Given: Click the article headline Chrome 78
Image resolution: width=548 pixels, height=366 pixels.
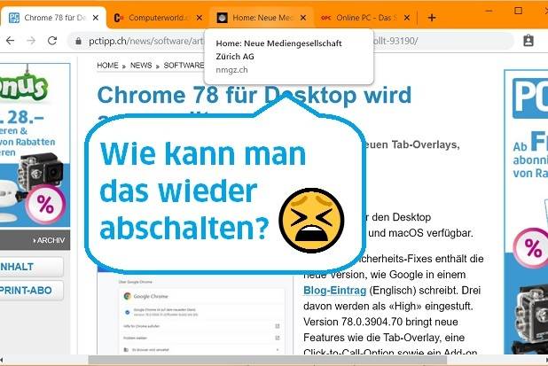Looking at the screenshot, I should [x=254, y=95].
